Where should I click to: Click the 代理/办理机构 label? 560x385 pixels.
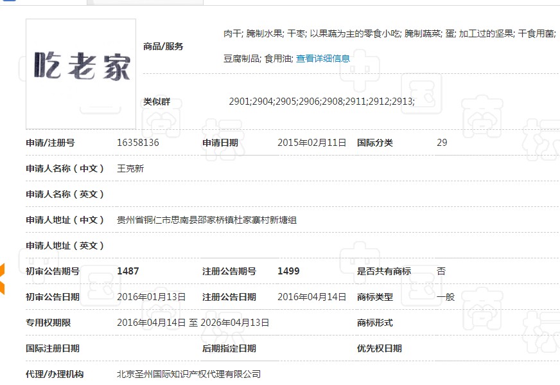tap(55, 374)
